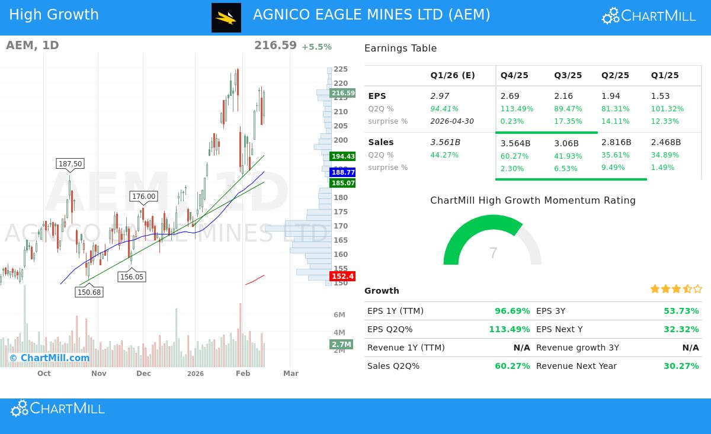Switch to the Q1/25 earnings column
The image size is (711, 434).
pyautogui.click(x=664, y=75)
